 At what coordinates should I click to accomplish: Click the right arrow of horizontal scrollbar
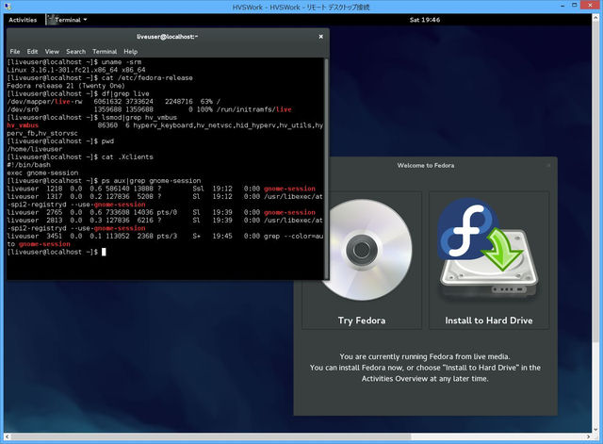[588, 436]
